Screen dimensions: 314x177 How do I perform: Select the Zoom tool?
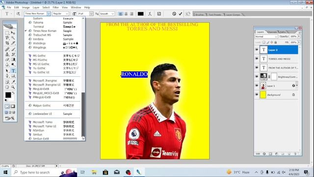13,87
